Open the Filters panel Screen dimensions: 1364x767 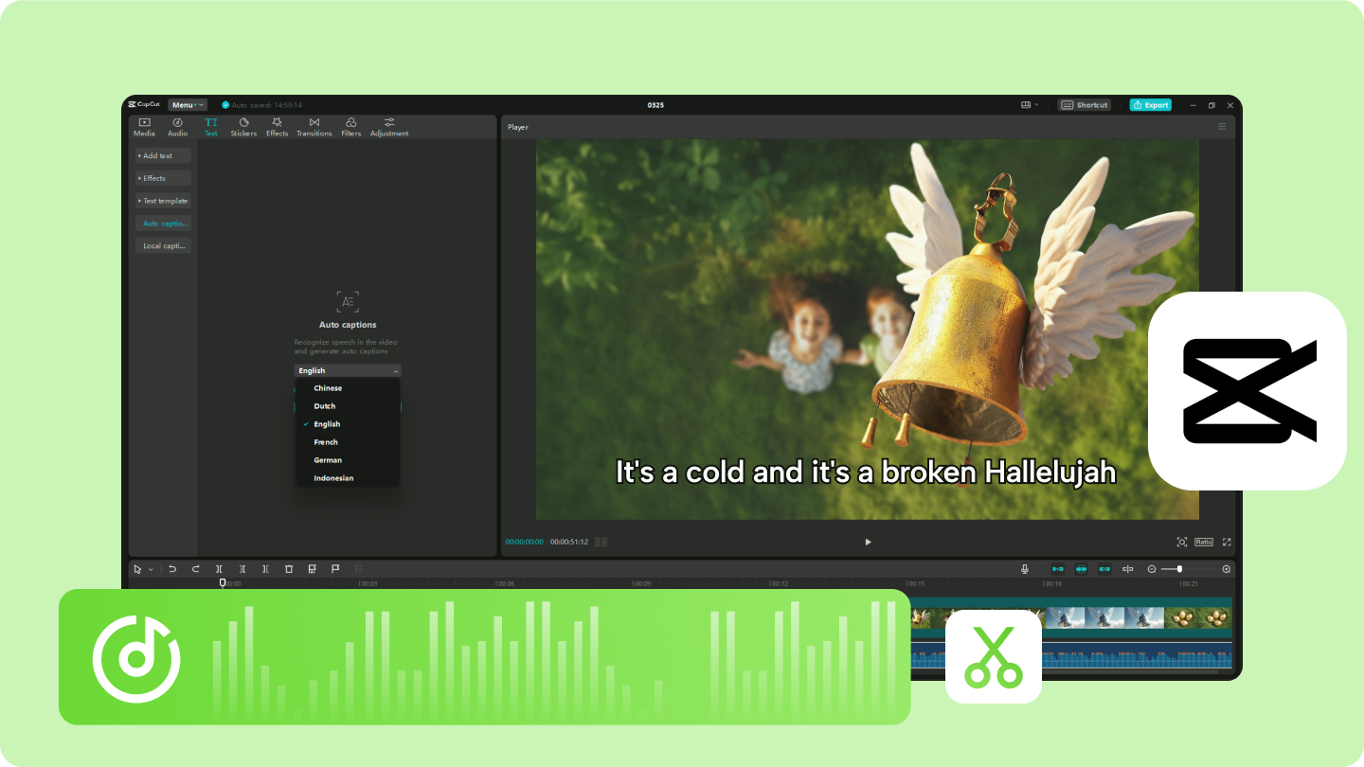point(350,126)
